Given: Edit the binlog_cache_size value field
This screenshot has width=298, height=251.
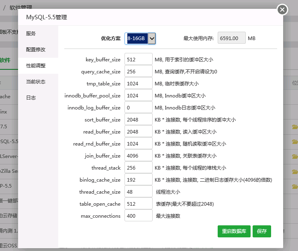Looking at the screenshot, I should point(138,180).
